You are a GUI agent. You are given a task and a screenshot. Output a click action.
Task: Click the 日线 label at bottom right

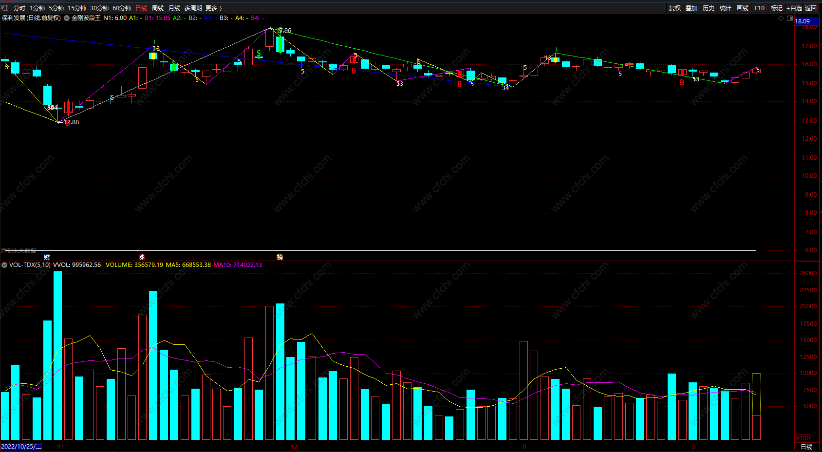click(x=807, y=447)
